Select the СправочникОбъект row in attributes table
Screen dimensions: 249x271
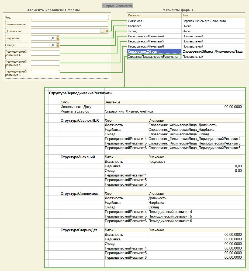[x=154, y=52]
